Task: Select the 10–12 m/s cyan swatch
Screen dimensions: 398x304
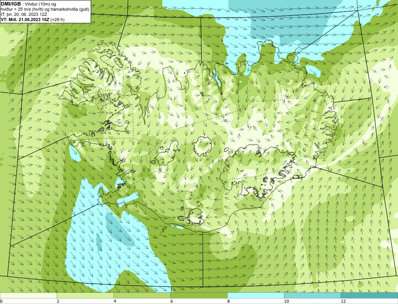Action: (x=313, y=295)
